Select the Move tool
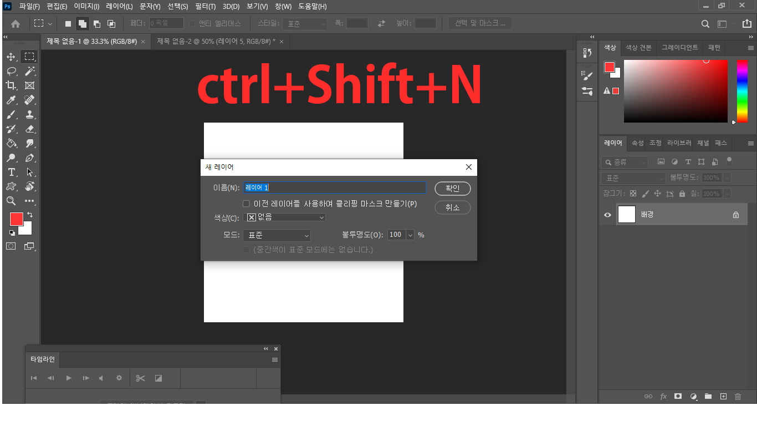Screen dimensions: 757x426 click(x=11, y=57)
